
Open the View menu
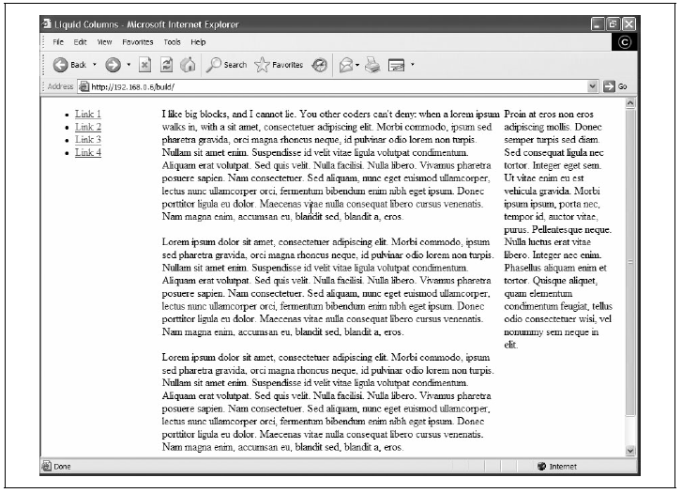104,42
